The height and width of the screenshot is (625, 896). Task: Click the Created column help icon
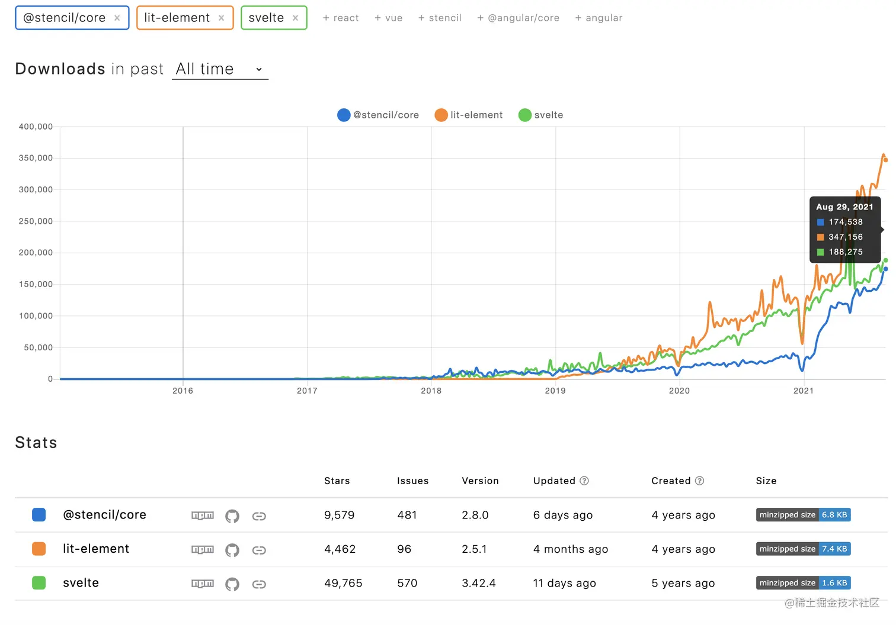point(699,481)
